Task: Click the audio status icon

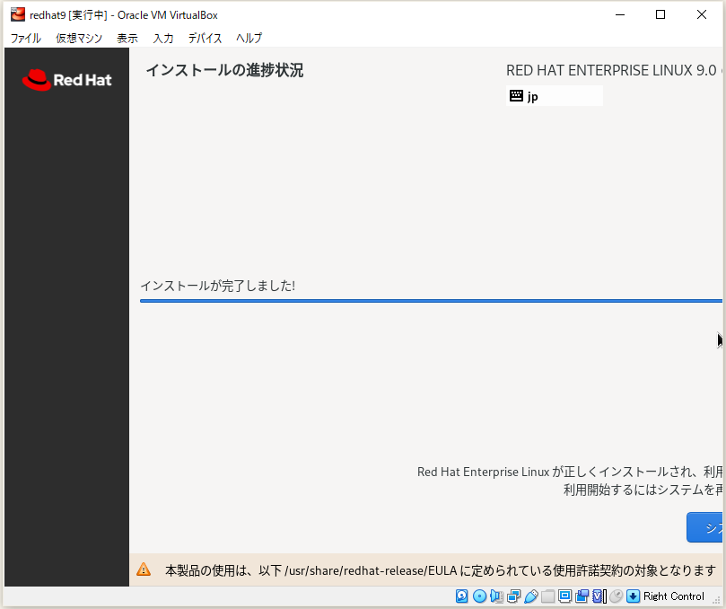Action: (x=497, y=596)
